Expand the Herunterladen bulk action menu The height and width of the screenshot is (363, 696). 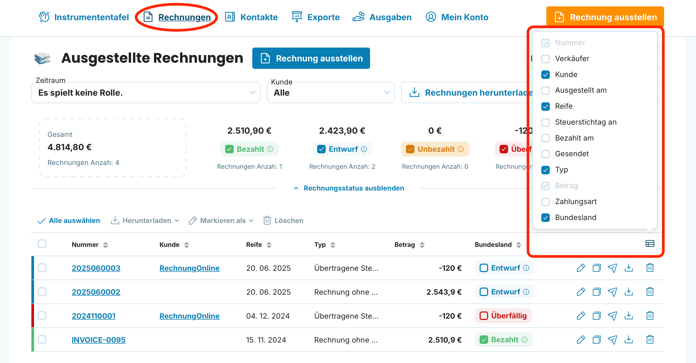click(x=145, y=221)
